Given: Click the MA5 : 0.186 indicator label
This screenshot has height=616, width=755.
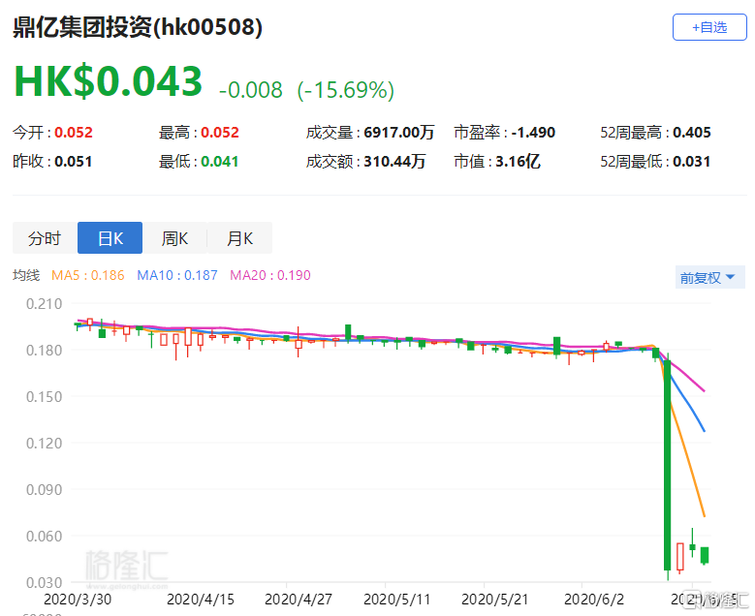Looking at the screenshot, I should click(x=87, y=275).
